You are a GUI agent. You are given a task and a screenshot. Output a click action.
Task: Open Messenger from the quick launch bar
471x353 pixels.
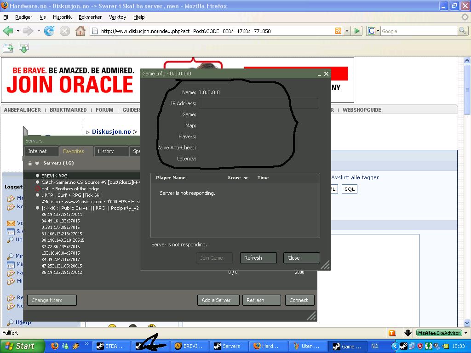pyautogui.click(x=65, y=346)
